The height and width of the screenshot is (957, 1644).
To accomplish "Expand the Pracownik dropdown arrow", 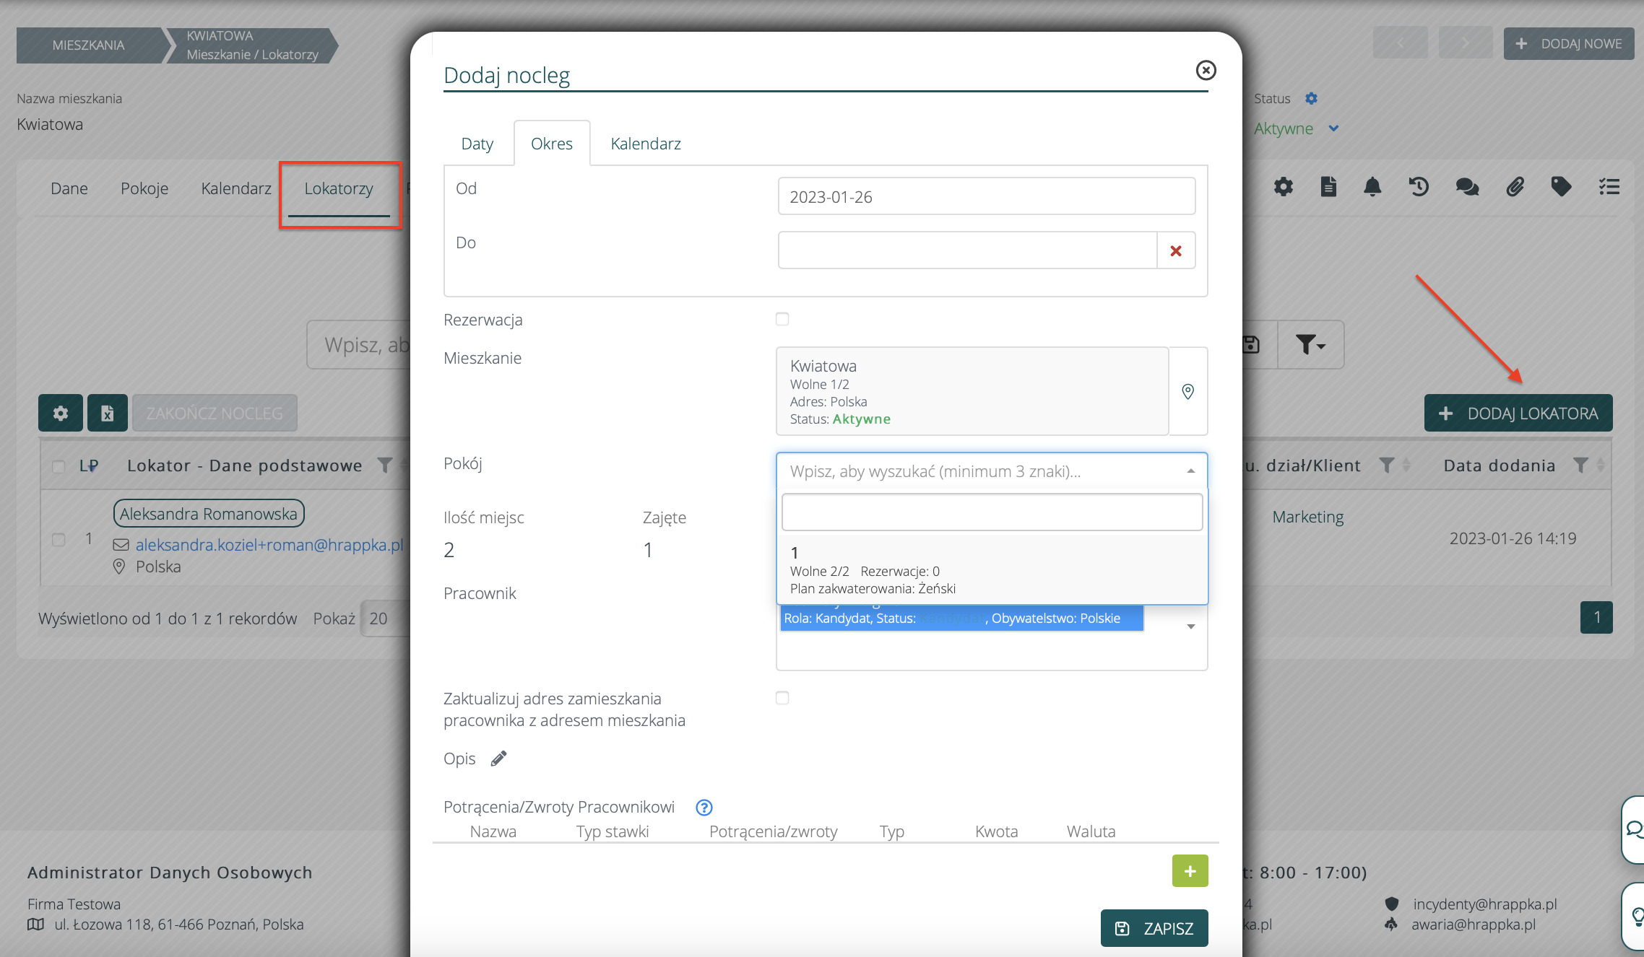I will pyautogui.click(x=1190, y=626).
